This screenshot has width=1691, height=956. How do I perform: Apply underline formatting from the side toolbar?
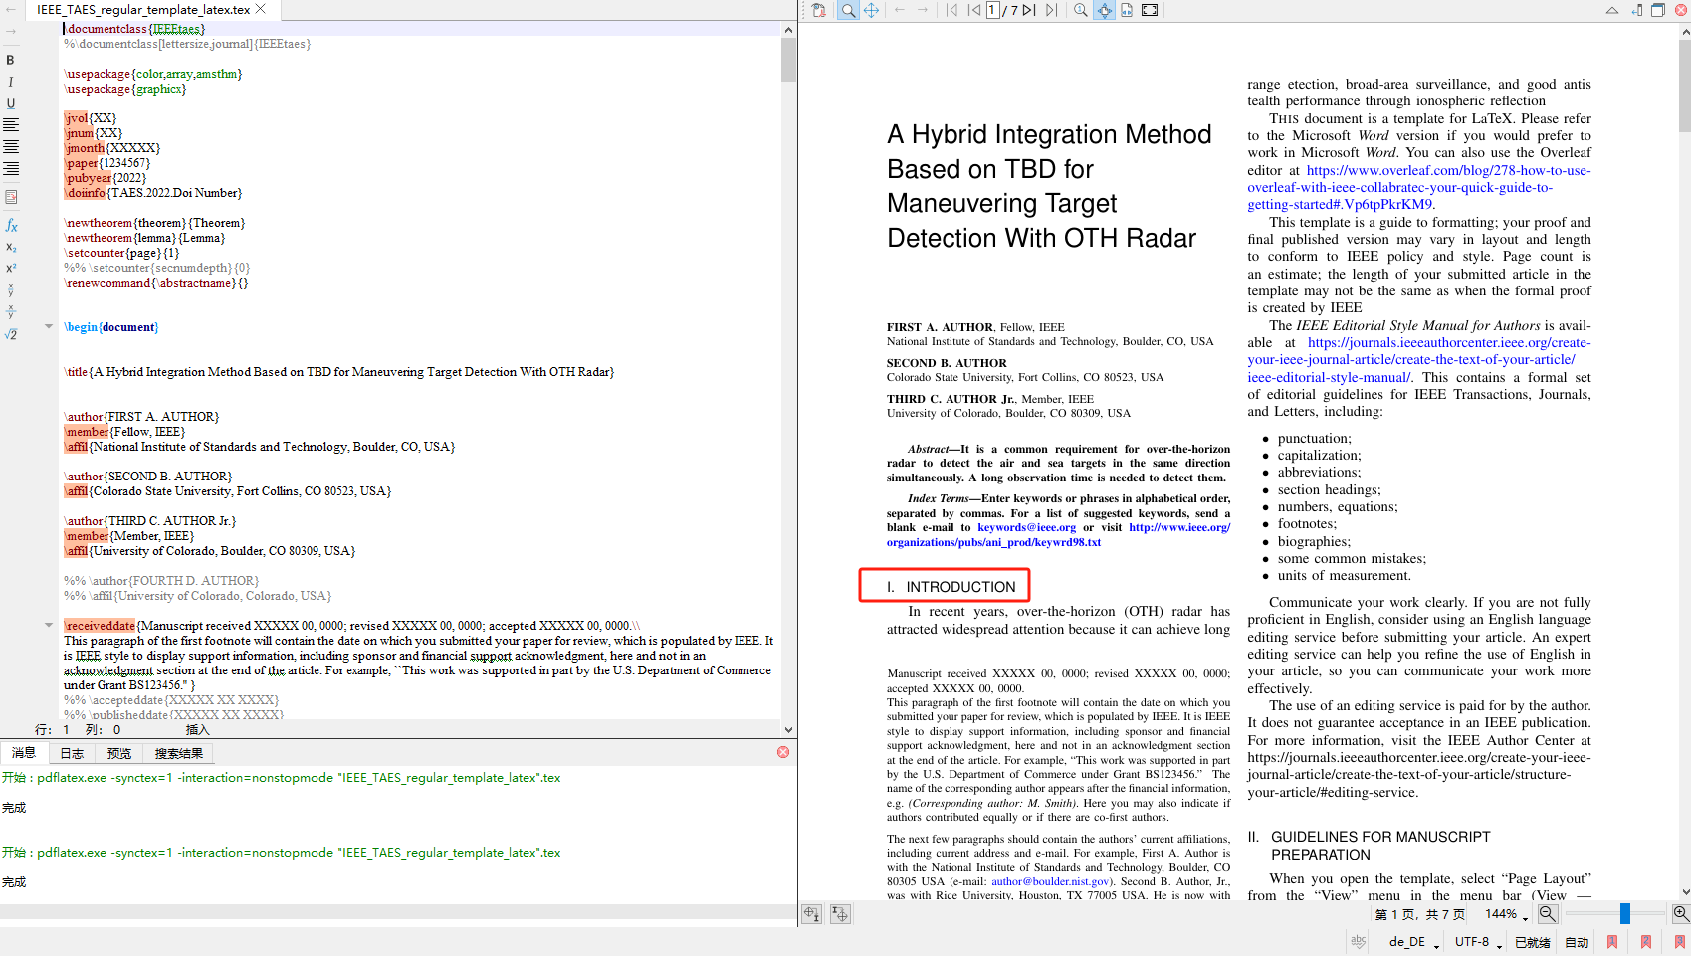11,103
